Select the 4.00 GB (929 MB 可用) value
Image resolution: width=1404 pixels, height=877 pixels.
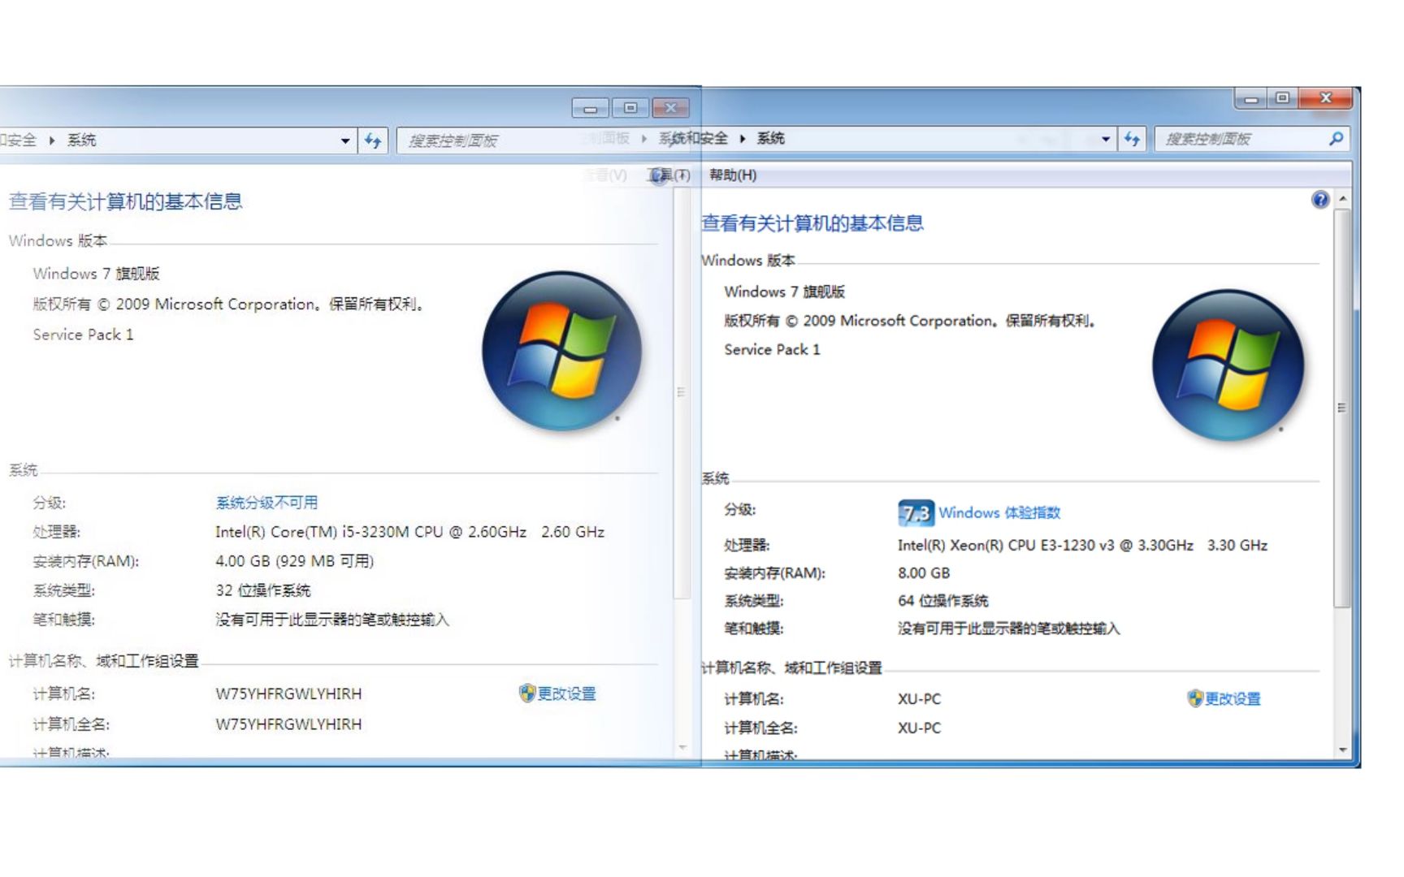pos(294,561)
